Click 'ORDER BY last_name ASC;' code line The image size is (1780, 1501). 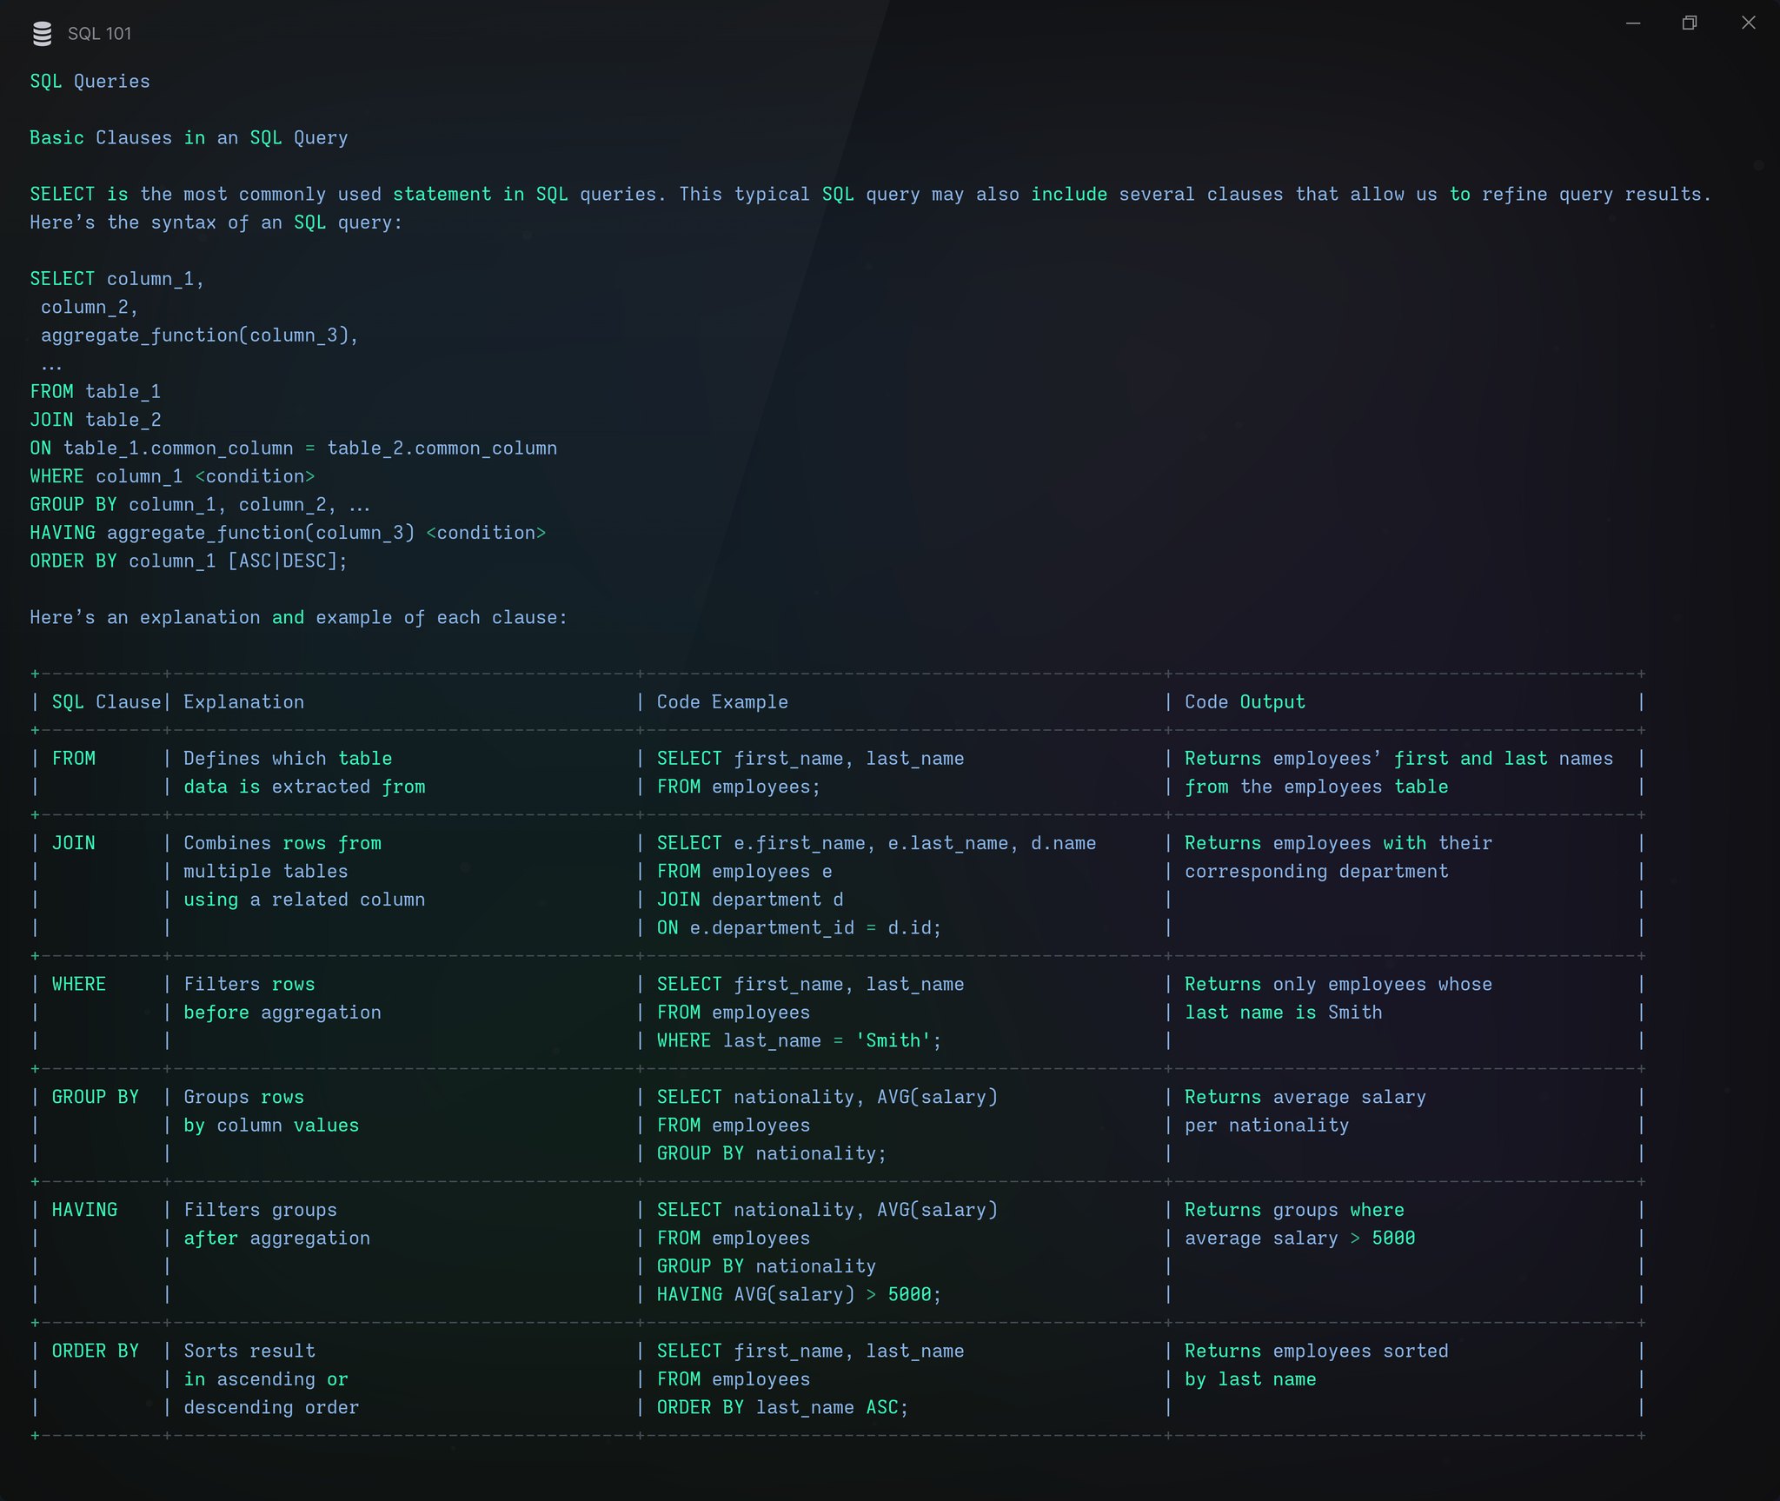click(782, 1408)
